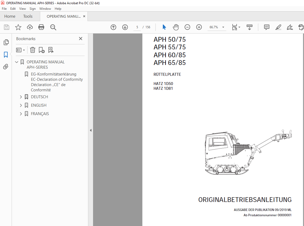Add document to starred with star icon
304x226 pixels.
pyautogui.click(x=18, y=27)
